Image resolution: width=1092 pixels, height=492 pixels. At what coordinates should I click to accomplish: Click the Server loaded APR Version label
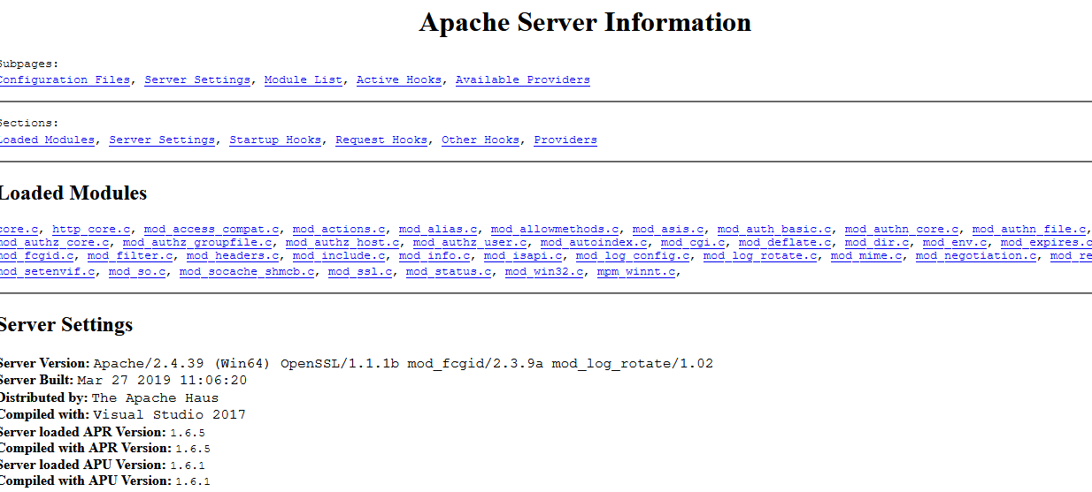(x=82, y=432)
